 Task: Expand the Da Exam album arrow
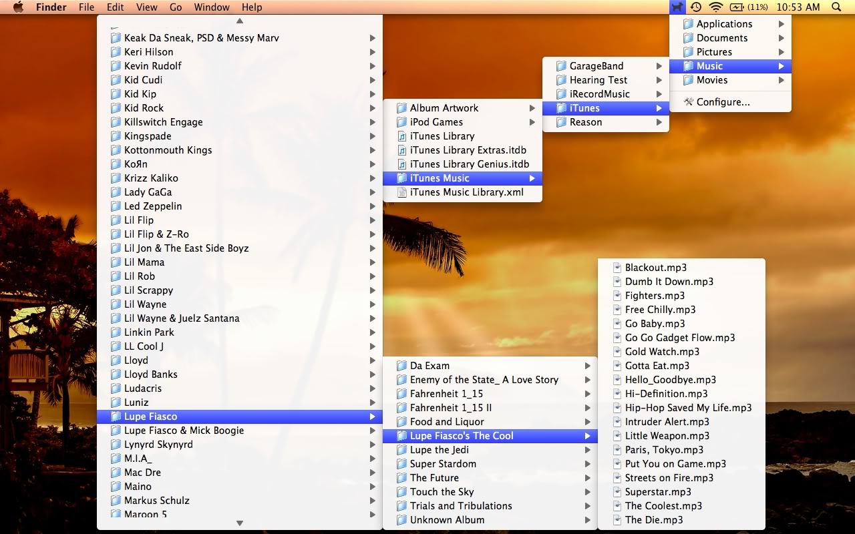coord(588,366)
